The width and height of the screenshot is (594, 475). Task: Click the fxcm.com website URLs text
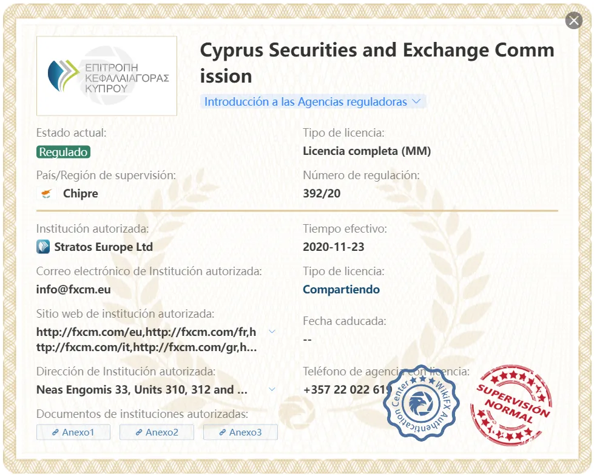[x=147, y=340]
